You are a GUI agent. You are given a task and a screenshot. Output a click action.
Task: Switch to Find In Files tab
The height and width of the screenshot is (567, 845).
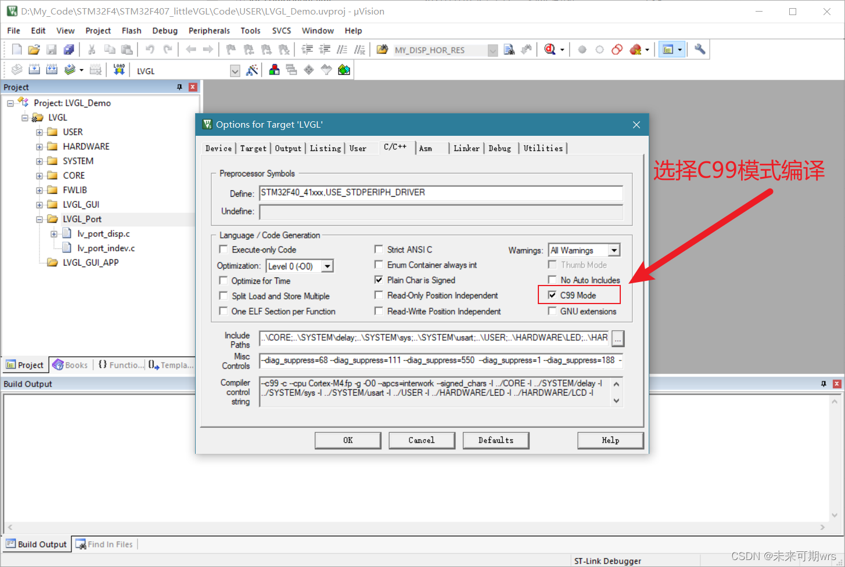tap(105, 544)
